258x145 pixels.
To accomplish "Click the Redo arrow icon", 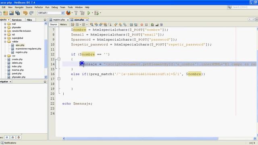I will 31,13.
